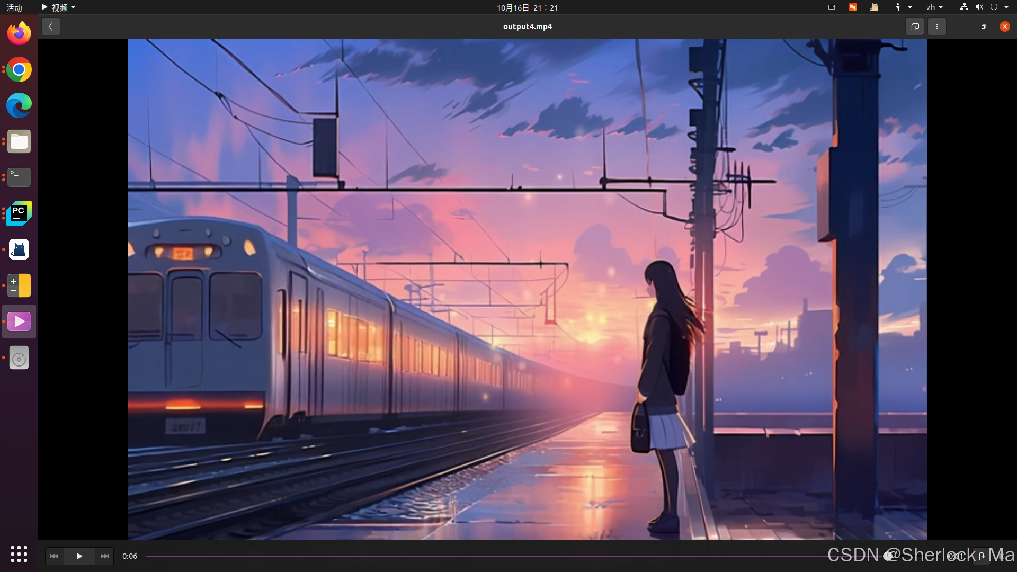Image resolution: width=1017 pixels, height=572 pixels.
Task: Open the terminal from the dock
Action: pyautogui.click(x=19, y=177)
